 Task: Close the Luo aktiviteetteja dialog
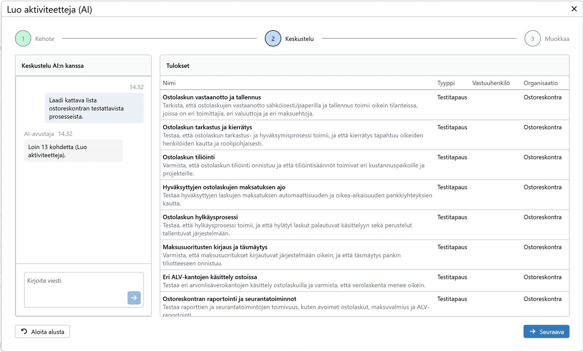coord(574,9)
